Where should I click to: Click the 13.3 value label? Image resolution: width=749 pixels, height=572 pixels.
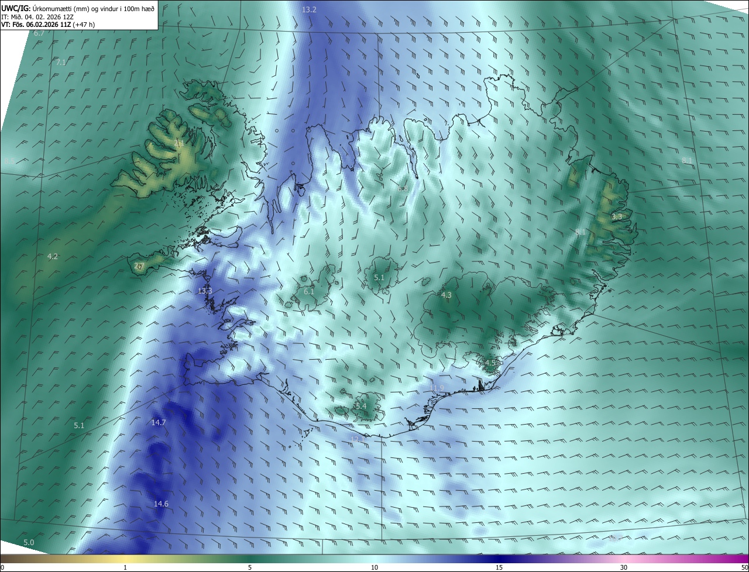tap(205, 291)
